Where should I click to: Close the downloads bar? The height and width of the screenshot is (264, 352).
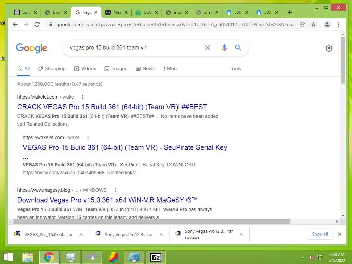coord(339,234)
